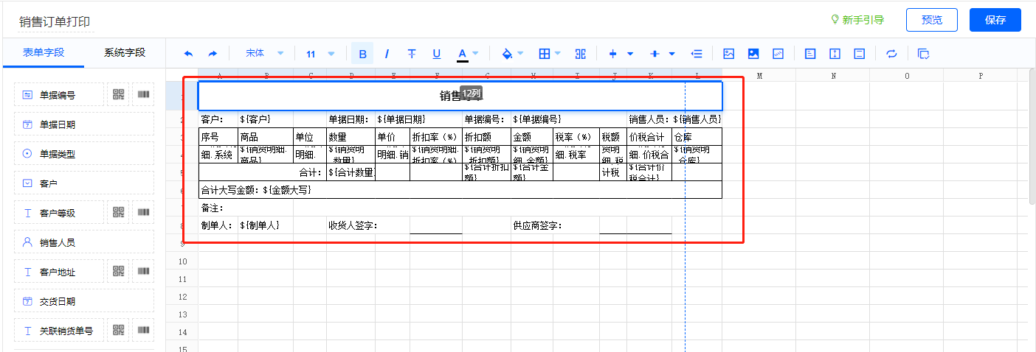
Task: Click the 保存 button
Action: [x=995, y=20]
